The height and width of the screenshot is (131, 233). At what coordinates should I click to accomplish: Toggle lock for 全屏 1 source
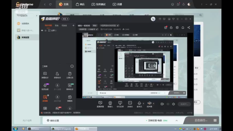coord(45,31)
